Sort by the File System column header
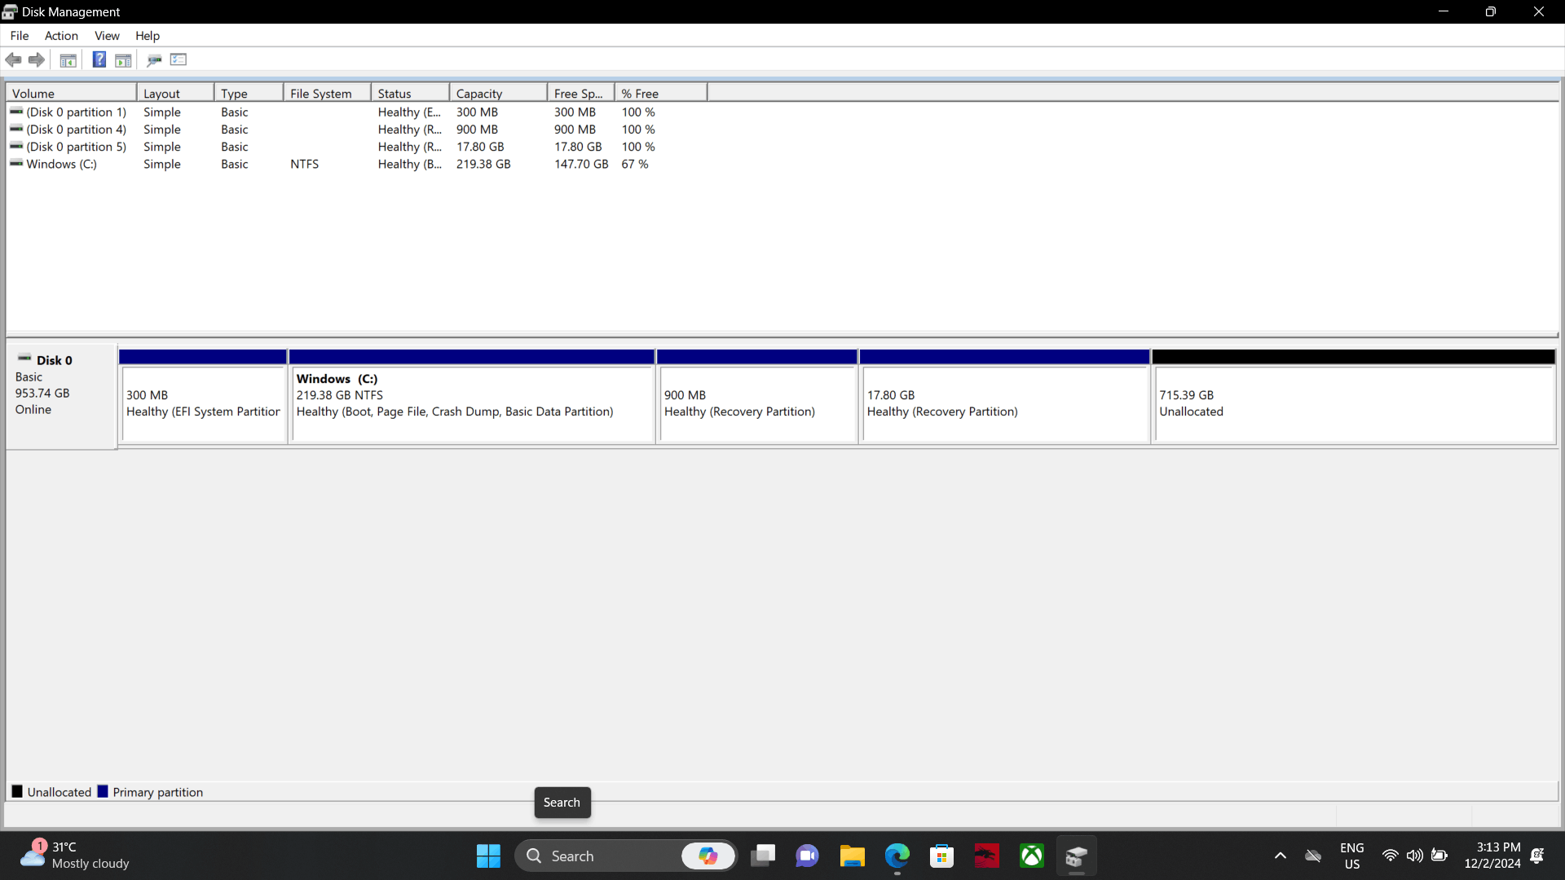The width and height of the screenshot is (1565, 880). tap(327, 93)
